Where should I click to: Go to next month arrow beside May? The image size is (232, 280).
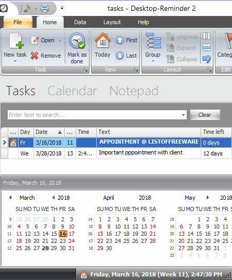(208, 198)
